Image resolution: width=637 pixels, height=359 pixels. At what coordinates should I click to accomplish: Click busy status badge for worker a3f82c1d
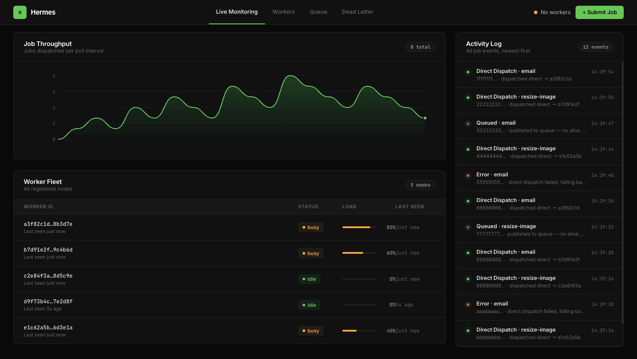pos(311,227)
